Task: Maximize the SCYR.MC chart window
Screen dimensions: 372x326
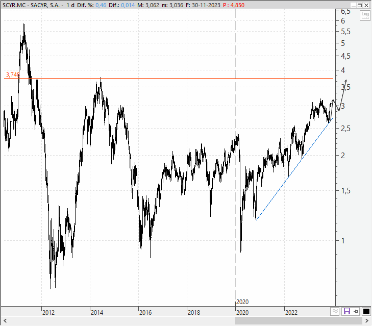Action: 360,5
